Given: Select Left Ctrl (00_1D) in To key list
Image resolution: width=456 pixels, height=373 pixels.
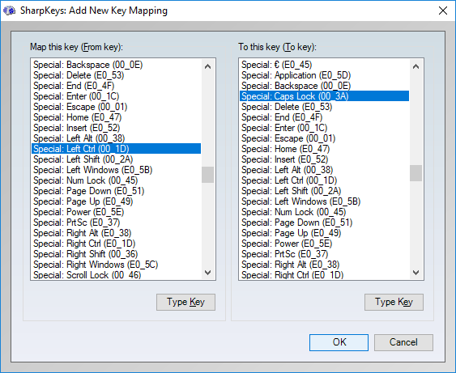Looking at the screenshot, I should click(324, 180).
